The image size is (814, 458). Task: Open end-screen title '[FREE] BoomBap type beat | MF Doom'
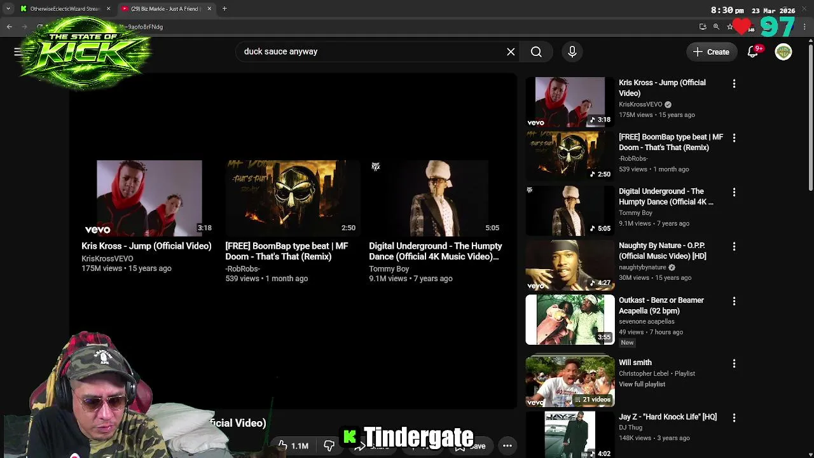click(x=287, y=251)
